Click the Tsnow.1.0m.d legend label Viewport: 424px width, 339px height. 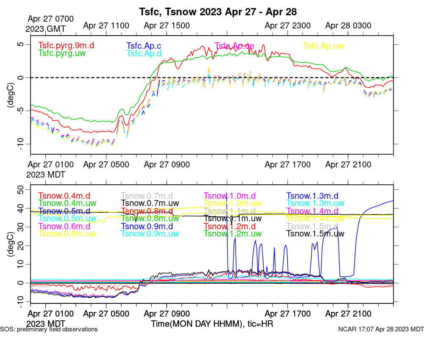point(229,196)
